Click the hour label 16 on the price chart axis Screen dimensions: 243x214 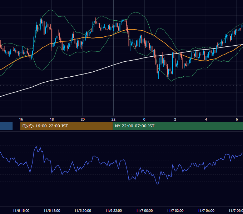pos(21,119)
